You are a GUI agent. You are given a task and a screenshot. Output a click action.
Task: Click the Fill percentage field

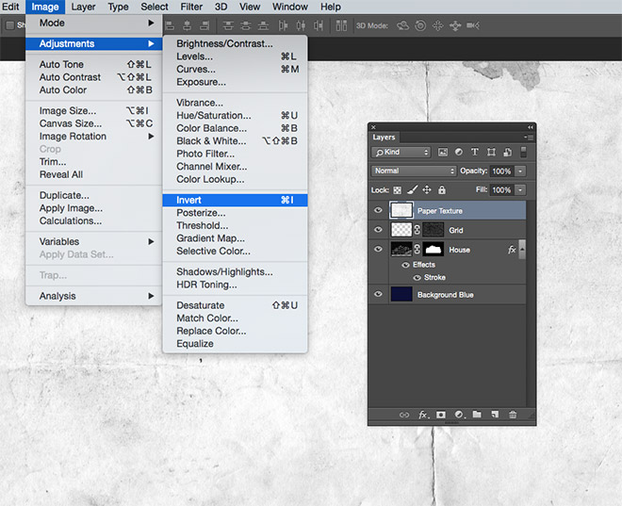(500, 189)
